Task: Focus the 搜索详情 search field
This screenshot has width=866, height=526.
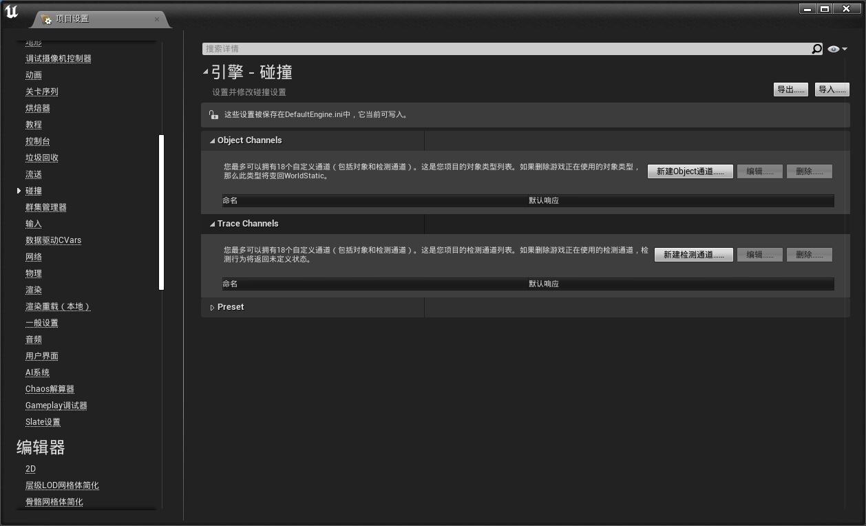Action: click(506, 49)
